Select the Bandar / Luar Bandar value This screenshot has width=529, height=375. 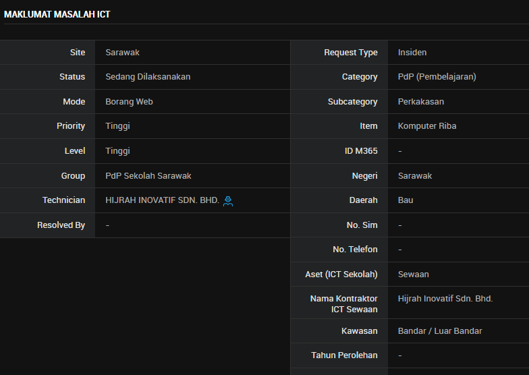[x=439, y=330]
